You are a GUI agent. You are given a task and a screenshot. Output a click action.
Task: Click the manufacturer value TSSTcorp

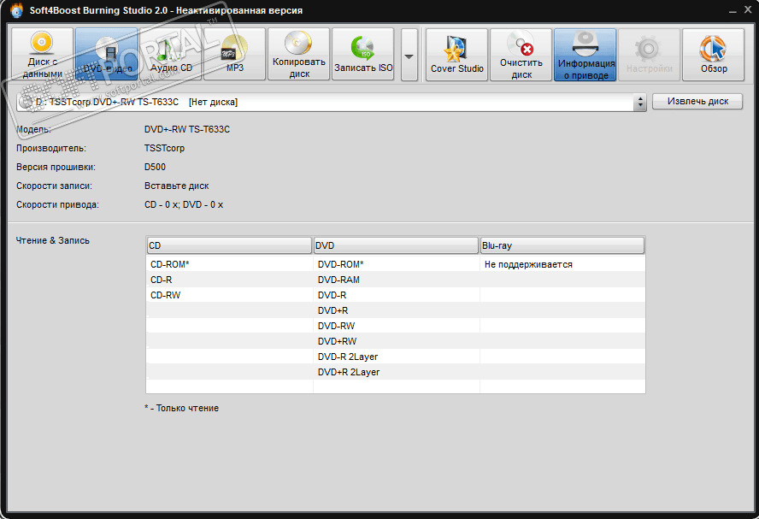pos(165,148)
